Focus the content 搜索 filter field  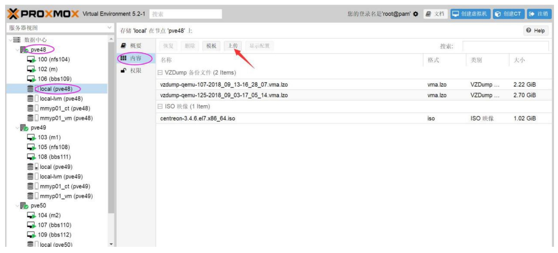click(506, 46)
